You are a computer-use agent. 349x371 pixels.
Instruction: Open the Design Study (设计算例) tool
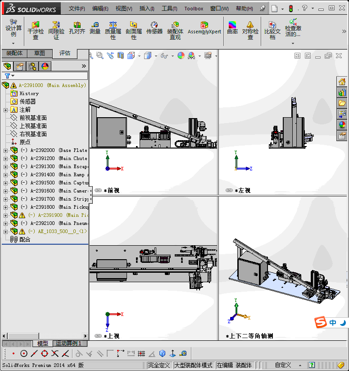tap(14, 28)
